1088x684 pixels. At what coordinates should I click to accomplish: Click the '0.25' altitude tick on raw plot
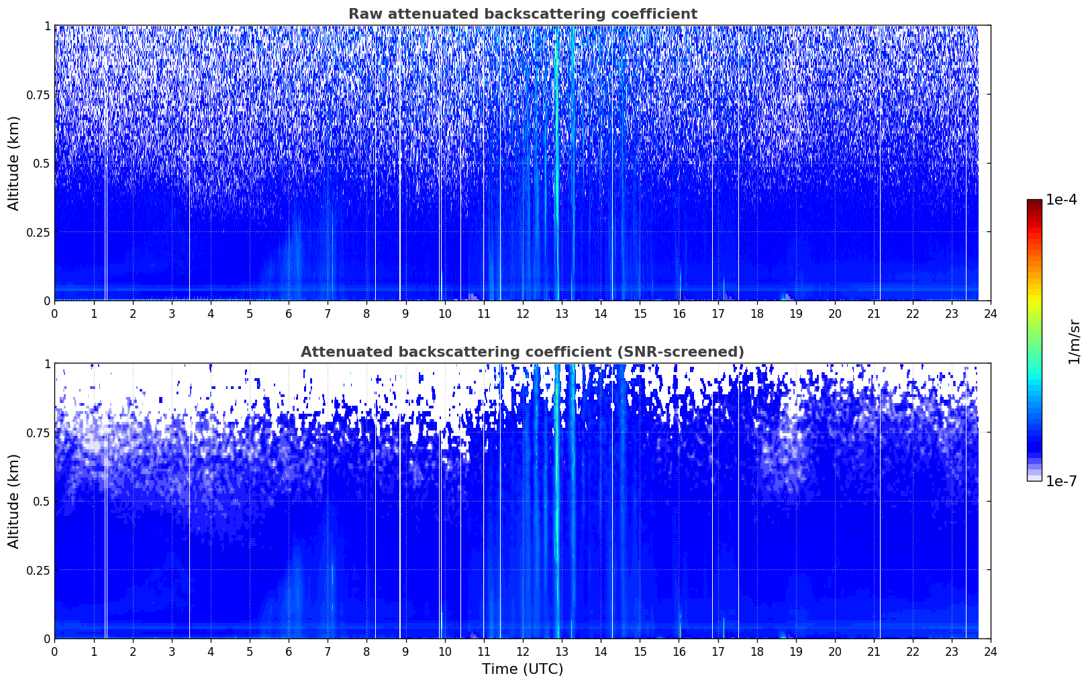point(38,232)
